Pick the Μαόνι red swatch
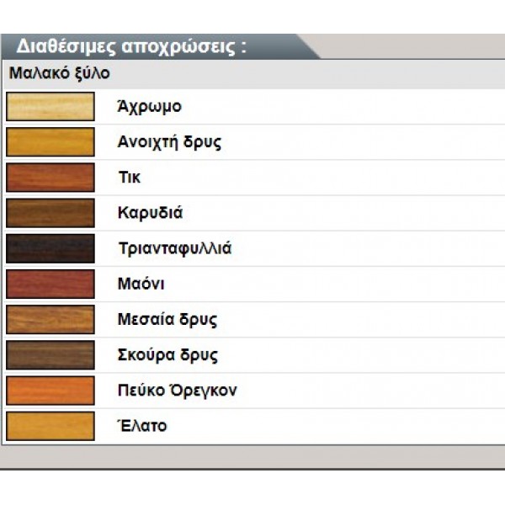The width and height of the screenshot is (505, 505). pyautogui.click(x=50, y=284)
